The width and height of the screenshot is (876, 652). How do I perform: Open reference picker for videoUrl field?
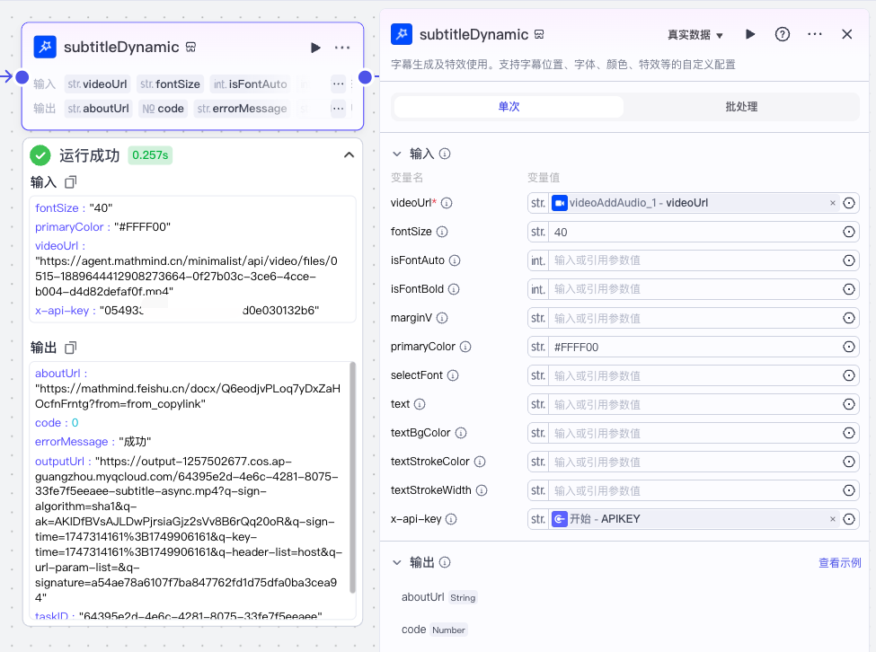pos(849,203)
